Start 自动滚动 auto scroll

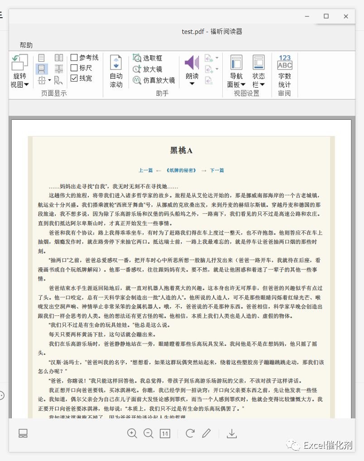coord(116,71)
